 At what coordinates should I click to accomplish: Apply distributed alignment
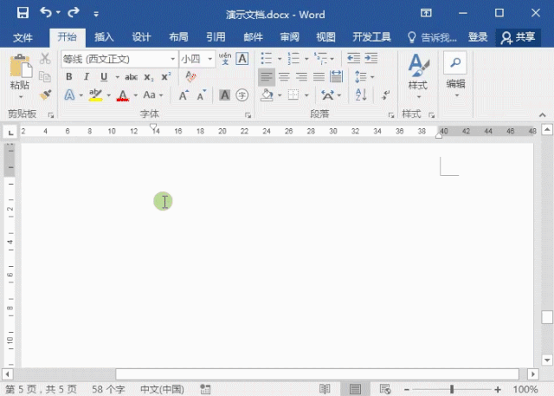point(336,77)
